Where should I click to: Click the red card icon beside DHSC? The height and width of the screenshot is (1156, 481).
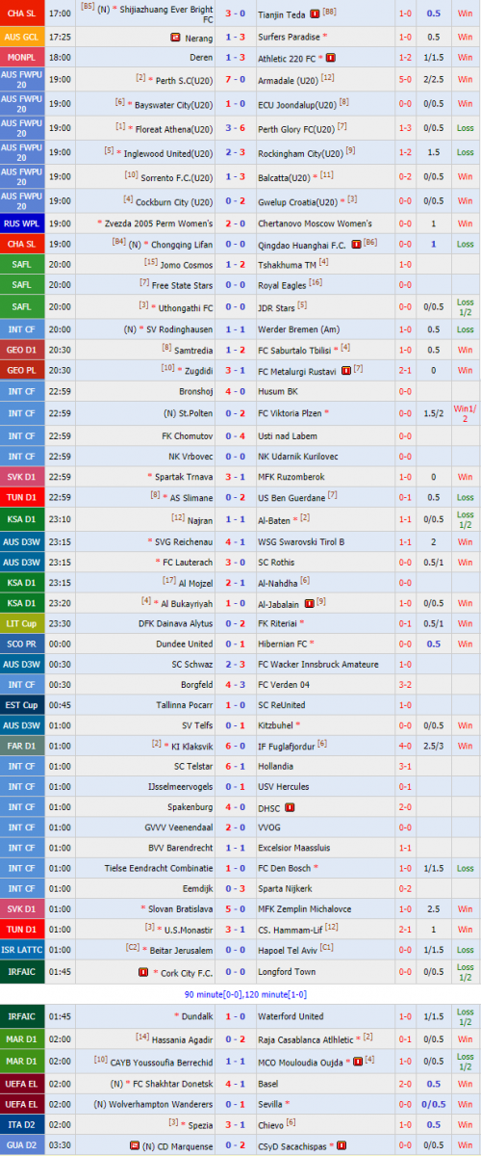290,807
